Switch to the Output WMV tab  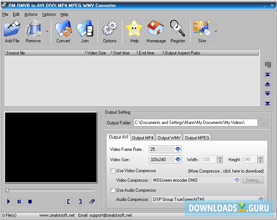pyautogui.click(x=169, y=138)
